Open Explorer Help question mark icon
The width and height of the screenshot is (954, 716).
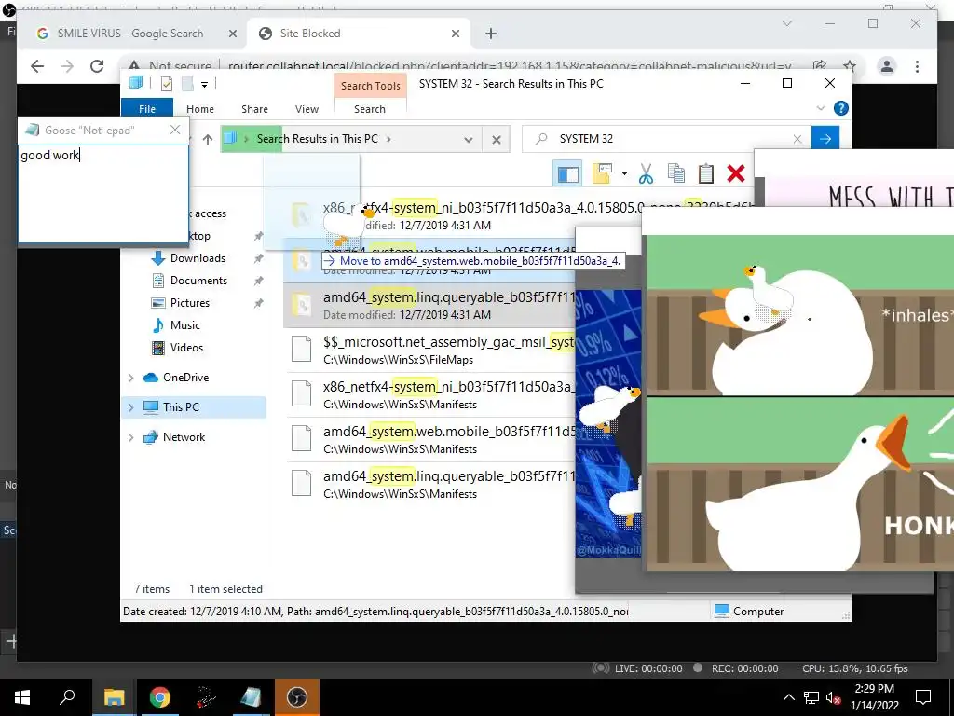click(841, 108)
